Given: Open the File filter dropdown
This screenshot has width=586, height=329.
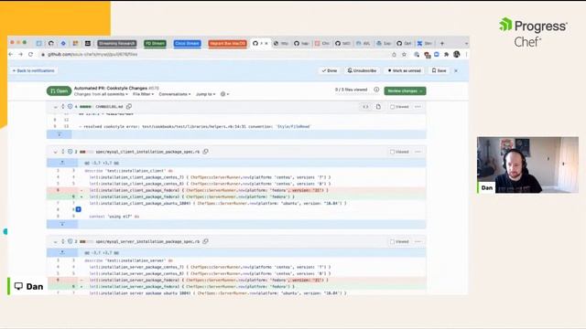Looking at the screenshot, I should [143, 94].
